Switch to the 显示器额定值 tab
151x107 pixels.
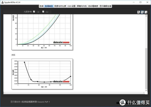(x=105, y=6)
